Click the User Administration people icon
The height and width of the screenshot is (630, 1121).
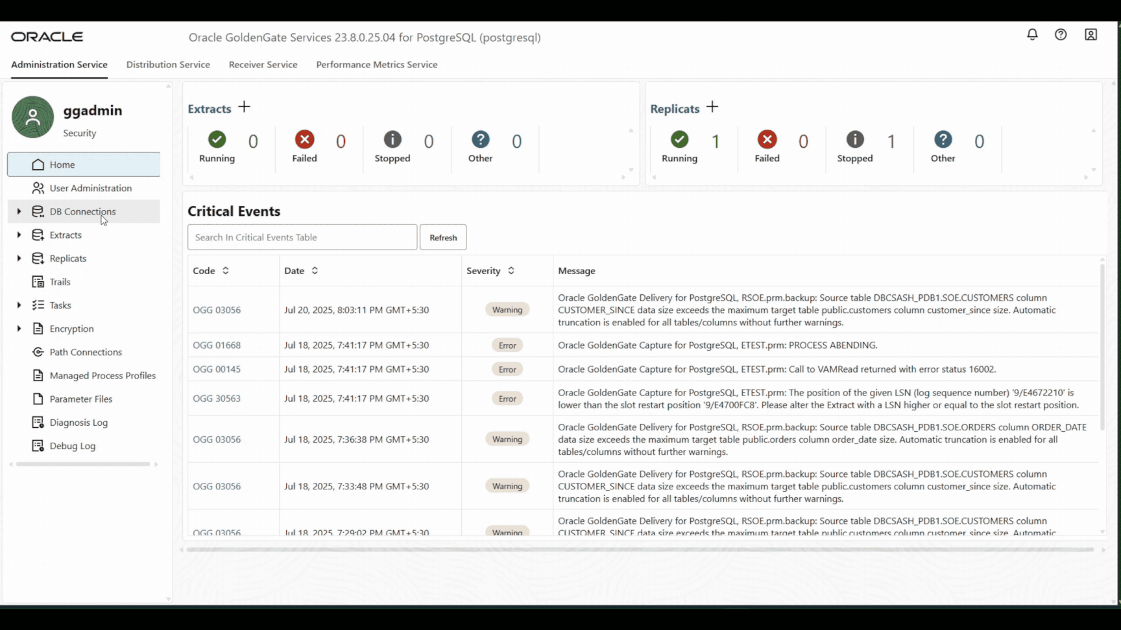pyautogui.click(x=38, y=188)
